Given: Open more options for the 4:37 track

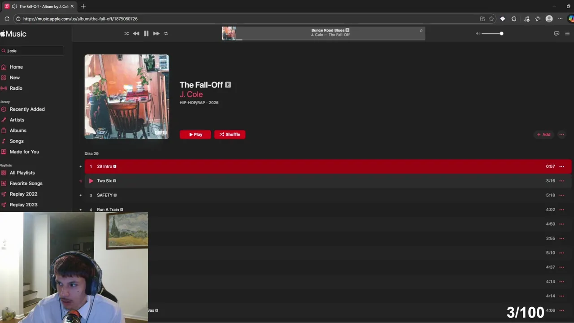Looking at the screenshot, I should coord(561,267).
